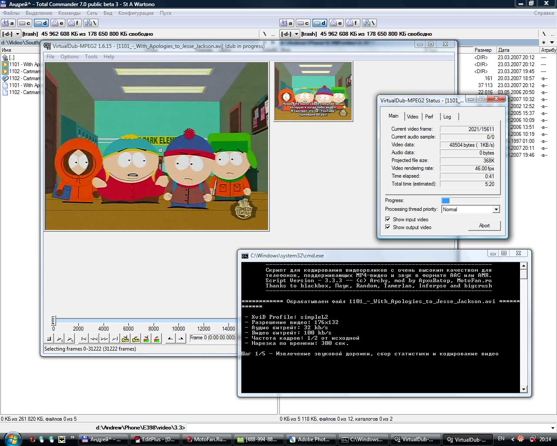The width and height of the screenshot is (557, 446).
Task: Step backward one frame in VirtualDub
Action: click(x=94, y=338)
